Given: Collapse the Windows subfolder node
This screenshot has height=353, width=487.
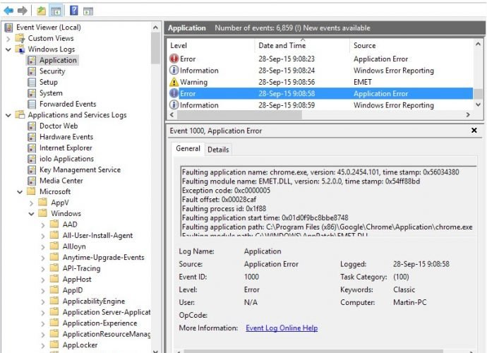Looking at the screenshot, I should click(31, 214).
